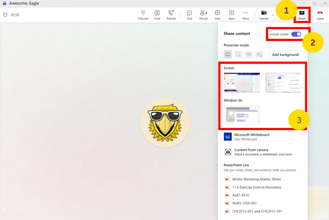Open the Apps menu

231,15
